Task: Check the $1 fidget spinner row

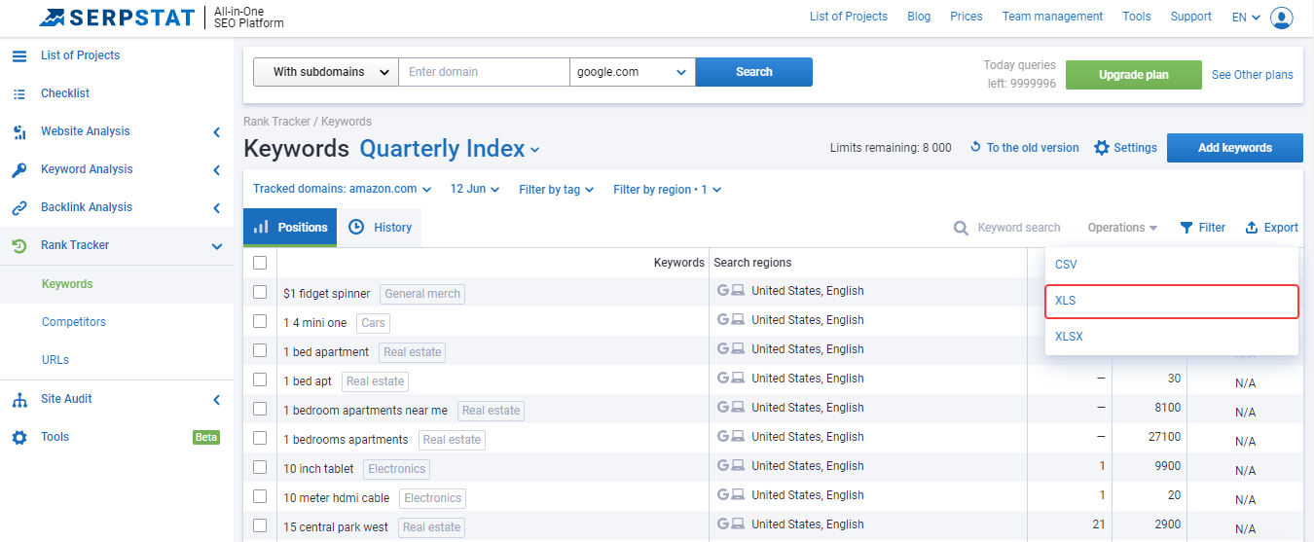Action: tap(260, 292)
